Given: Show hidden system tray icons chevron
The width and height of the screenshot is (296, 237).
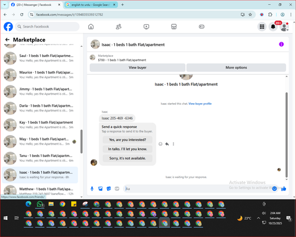Looking at the screenshot, I should [258, 218].
